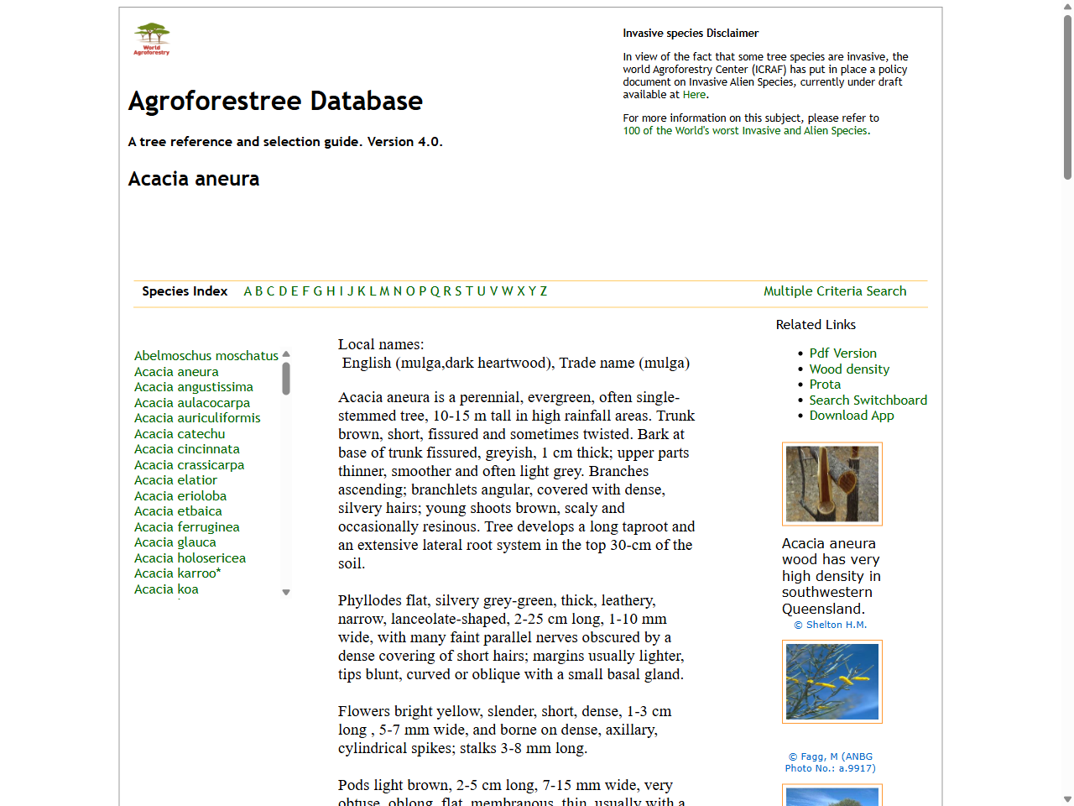Image resolution: width=1074 pixels, height=806 pixels.
Task: Click the page vertical scrollbar thumb
Action: pos(1067,97)
